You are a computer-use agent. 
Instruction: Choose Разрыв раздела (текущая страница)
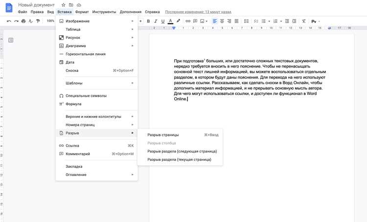(180, 159)
